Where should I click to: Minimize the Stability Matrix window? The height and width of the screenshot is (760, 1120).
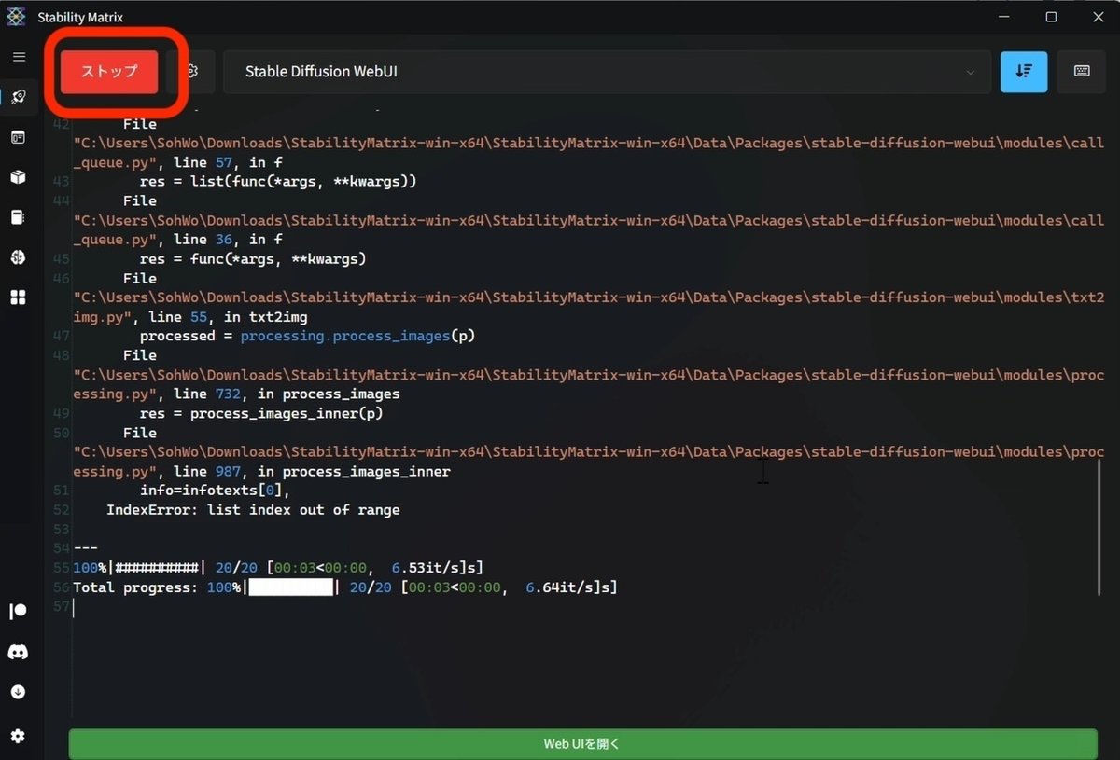(1005, 17)
